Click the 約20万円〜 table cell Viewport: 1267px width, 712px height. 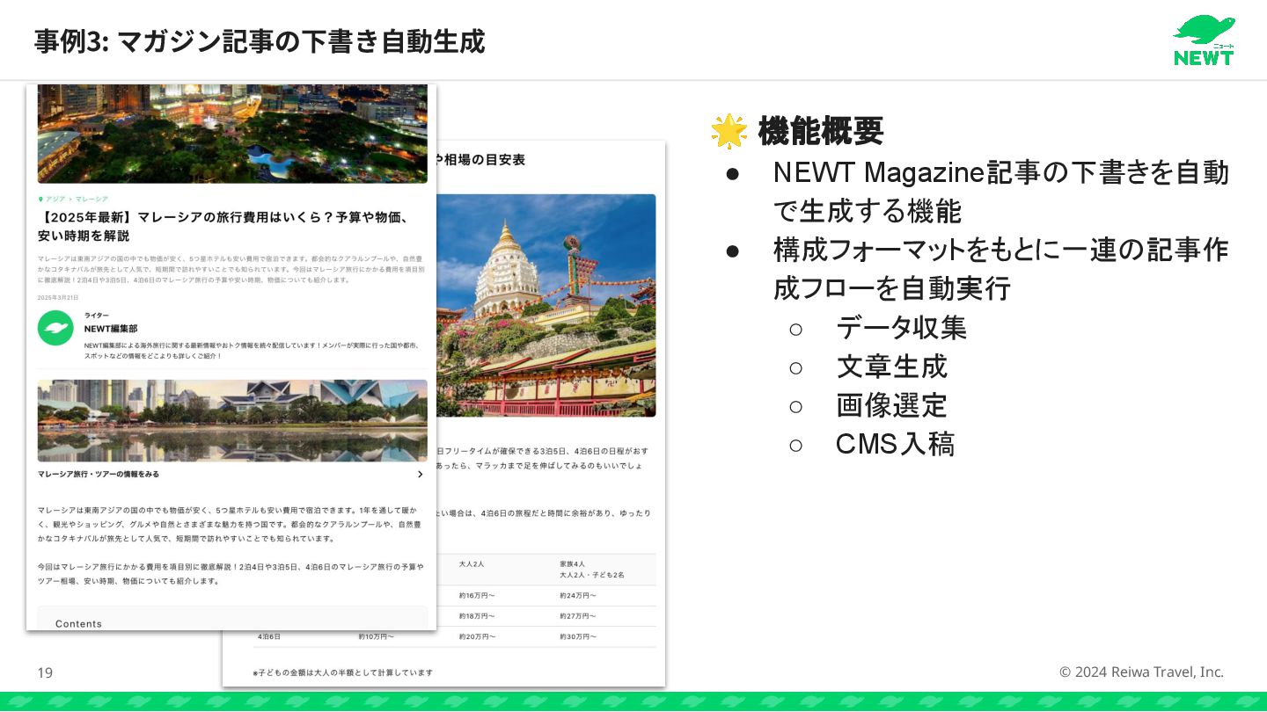tap(477, 636)
